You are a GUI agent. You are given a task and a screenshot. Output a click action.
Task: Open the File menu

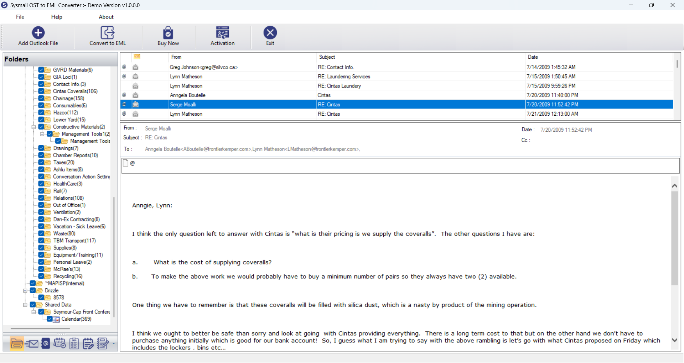[x=20, y=17]
